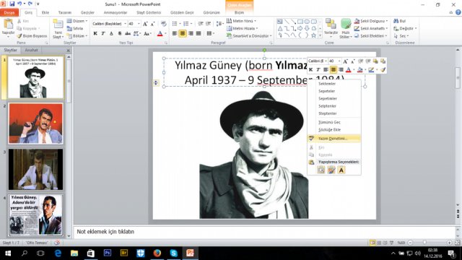462x260 pixels.
Task: Open the Aa change case dropdown
Action: pyautogui.click(x=147, y=34)
